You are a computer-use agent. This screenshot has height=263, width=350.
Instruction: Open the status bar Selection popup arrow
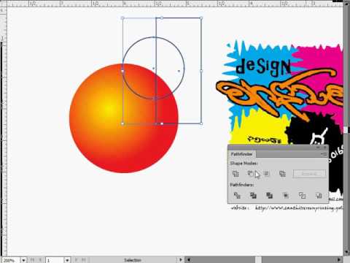click(x=181, y=259)
